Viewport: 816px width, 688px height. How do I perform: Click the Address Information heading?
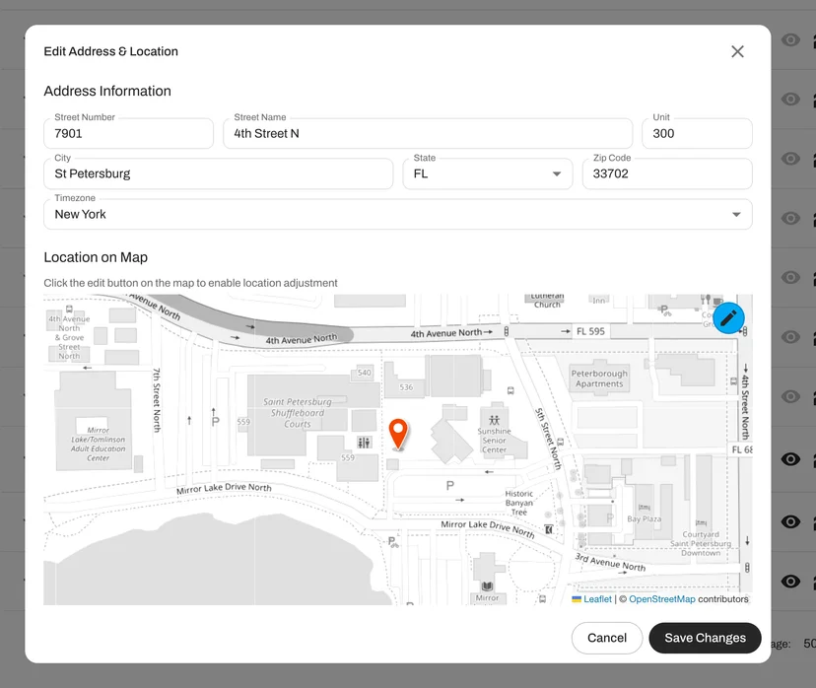107,91
